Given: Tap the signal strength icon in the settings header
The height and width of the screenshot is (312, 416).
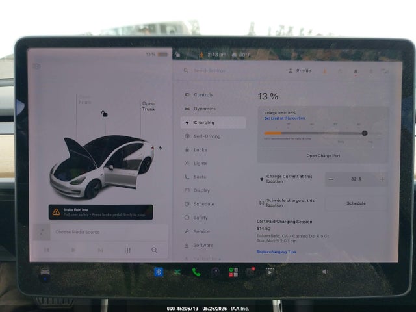Looking at the screenshot, I should [384, 71].
